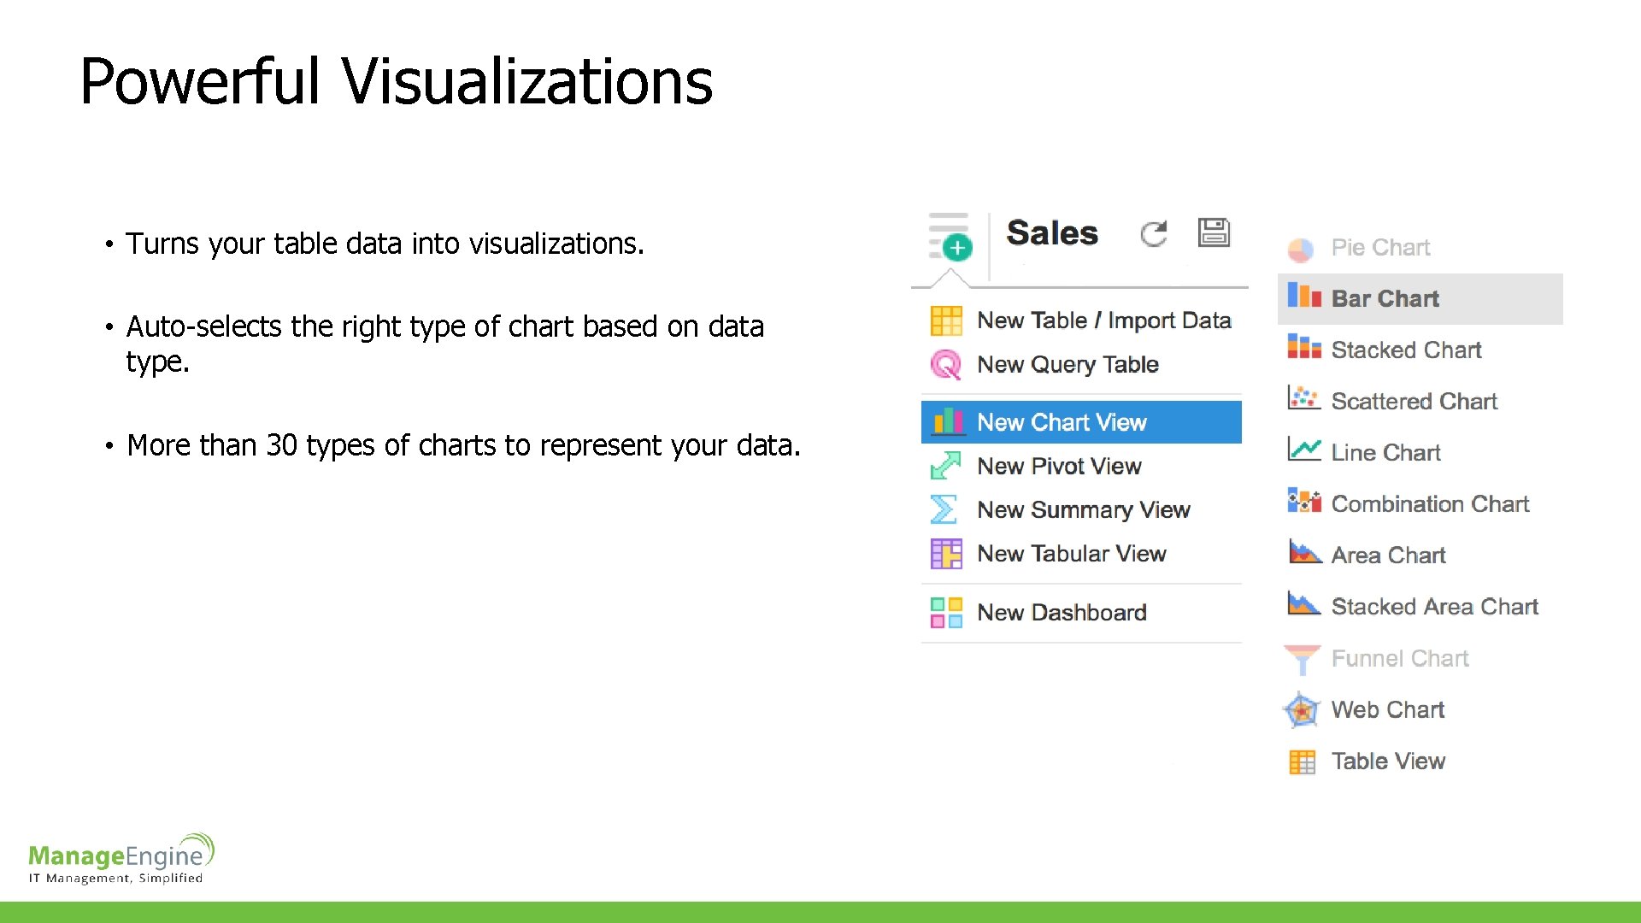Click the floppy disk save icon
Screen dimensions: 1641x923
1213,232
